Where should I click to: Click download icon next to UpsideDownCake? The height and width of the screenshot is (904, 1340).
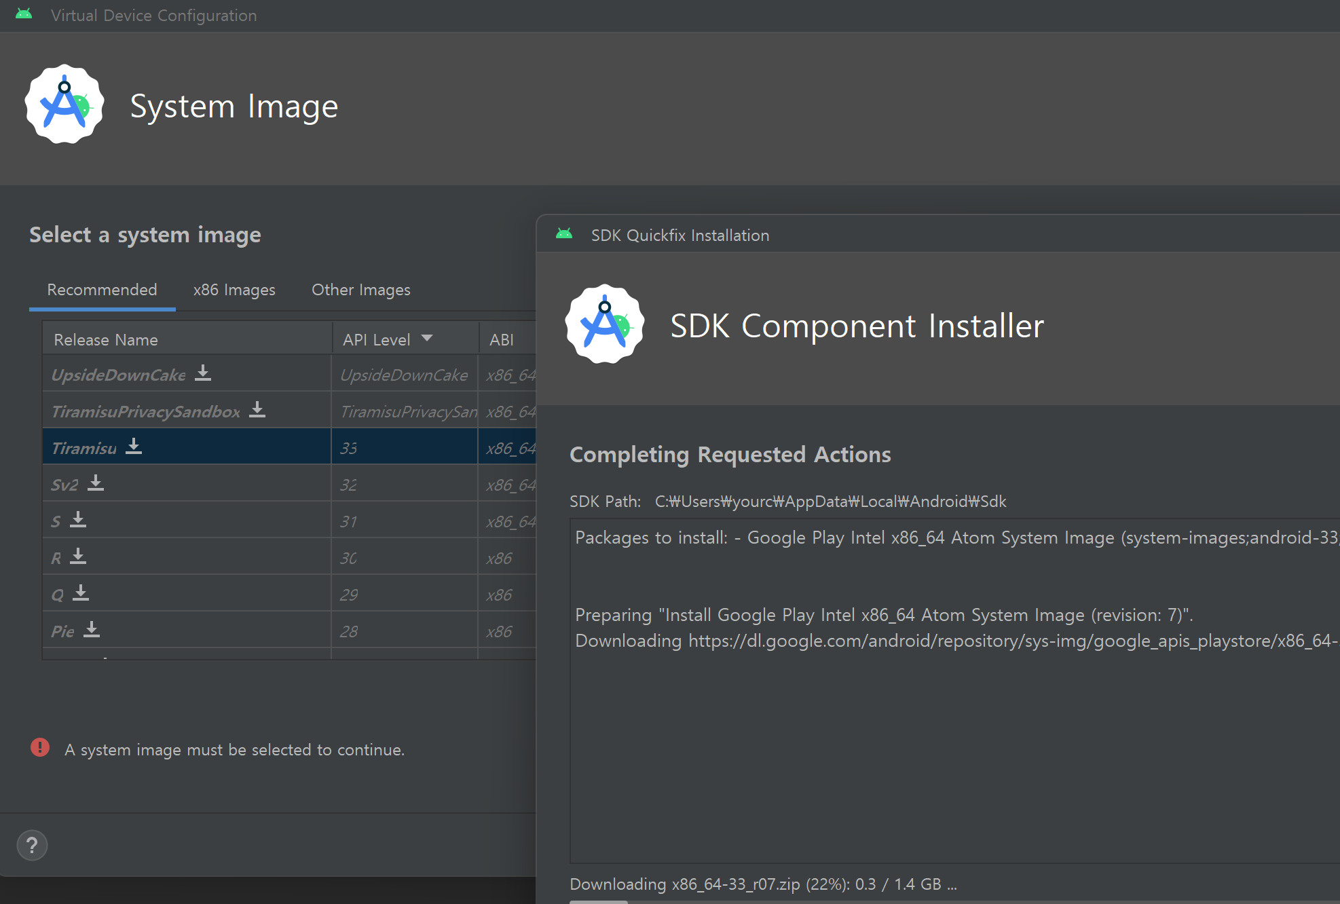point(202,373)
